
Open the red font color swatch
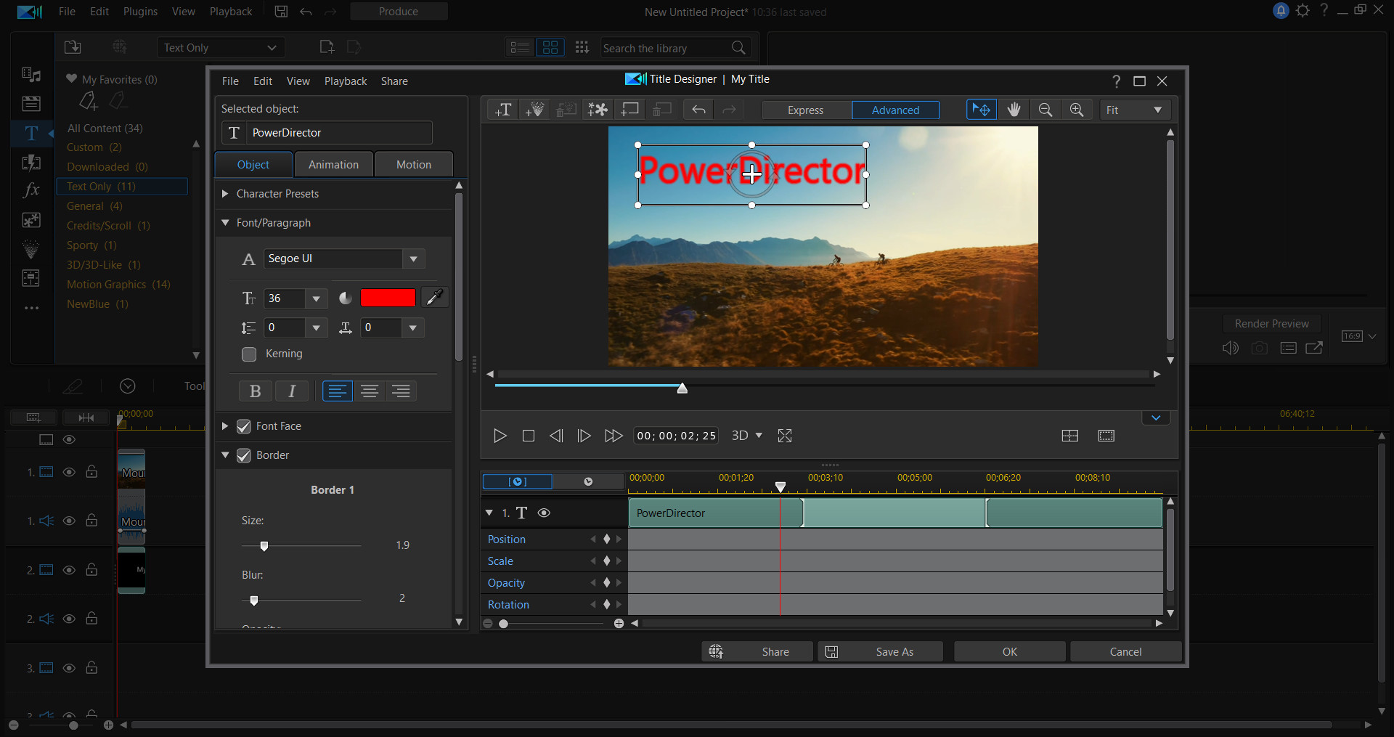pyautogui.click(x=388, y=298)
